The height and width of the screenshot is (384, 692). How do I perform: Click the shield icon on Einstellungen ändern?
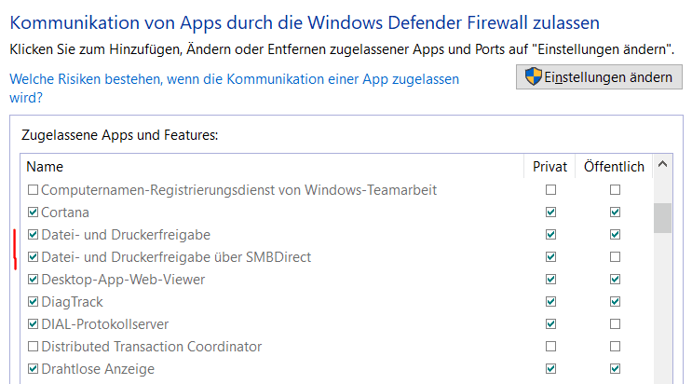pos(533,77)
